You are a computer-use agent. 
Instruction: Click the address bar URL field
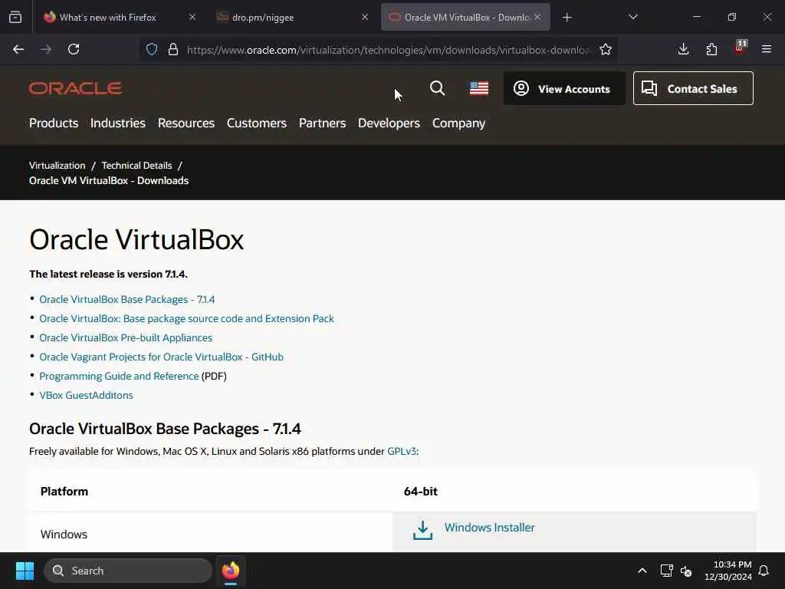(389, 50)
